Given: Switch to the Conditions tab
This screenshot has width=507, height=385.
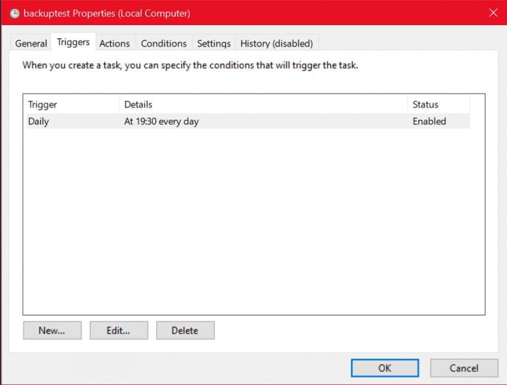Looking at the screenshot, I should click(x=163, y=43).
